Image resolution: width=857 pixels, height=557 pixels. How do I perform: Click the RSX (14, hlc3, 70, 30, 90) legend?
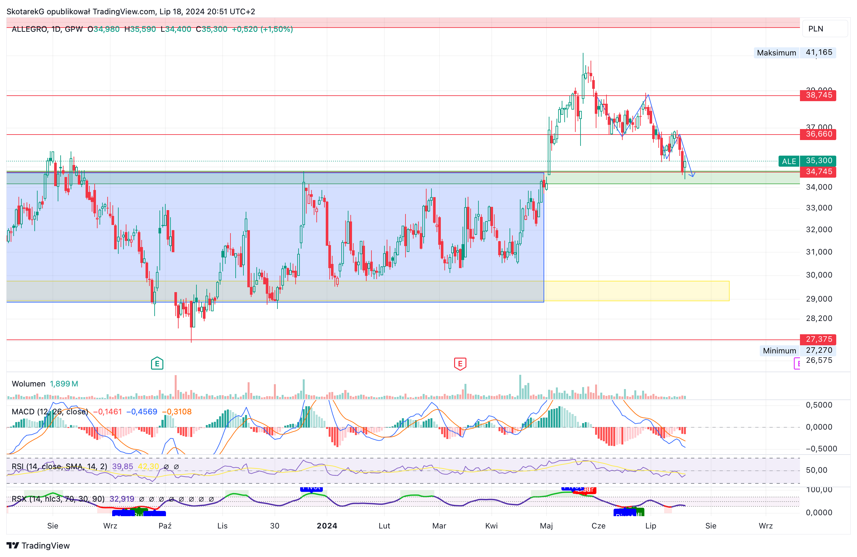click(x=58, y=499)
